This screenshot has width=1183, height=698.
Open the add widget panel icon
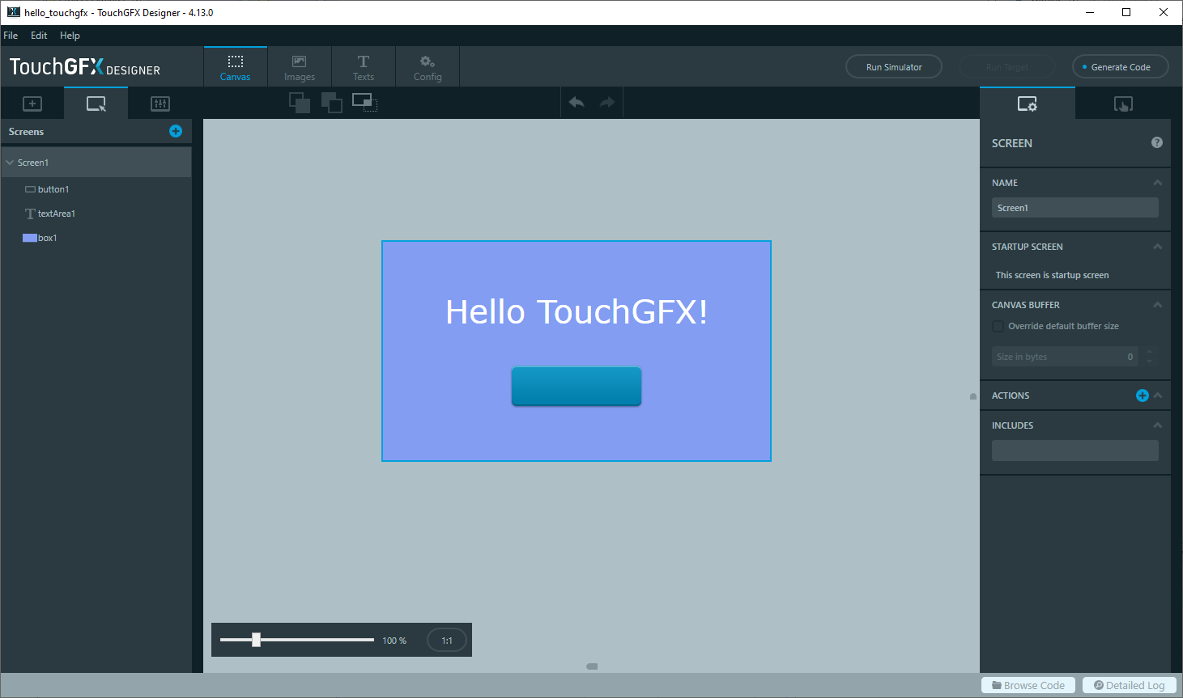(32, 104)
